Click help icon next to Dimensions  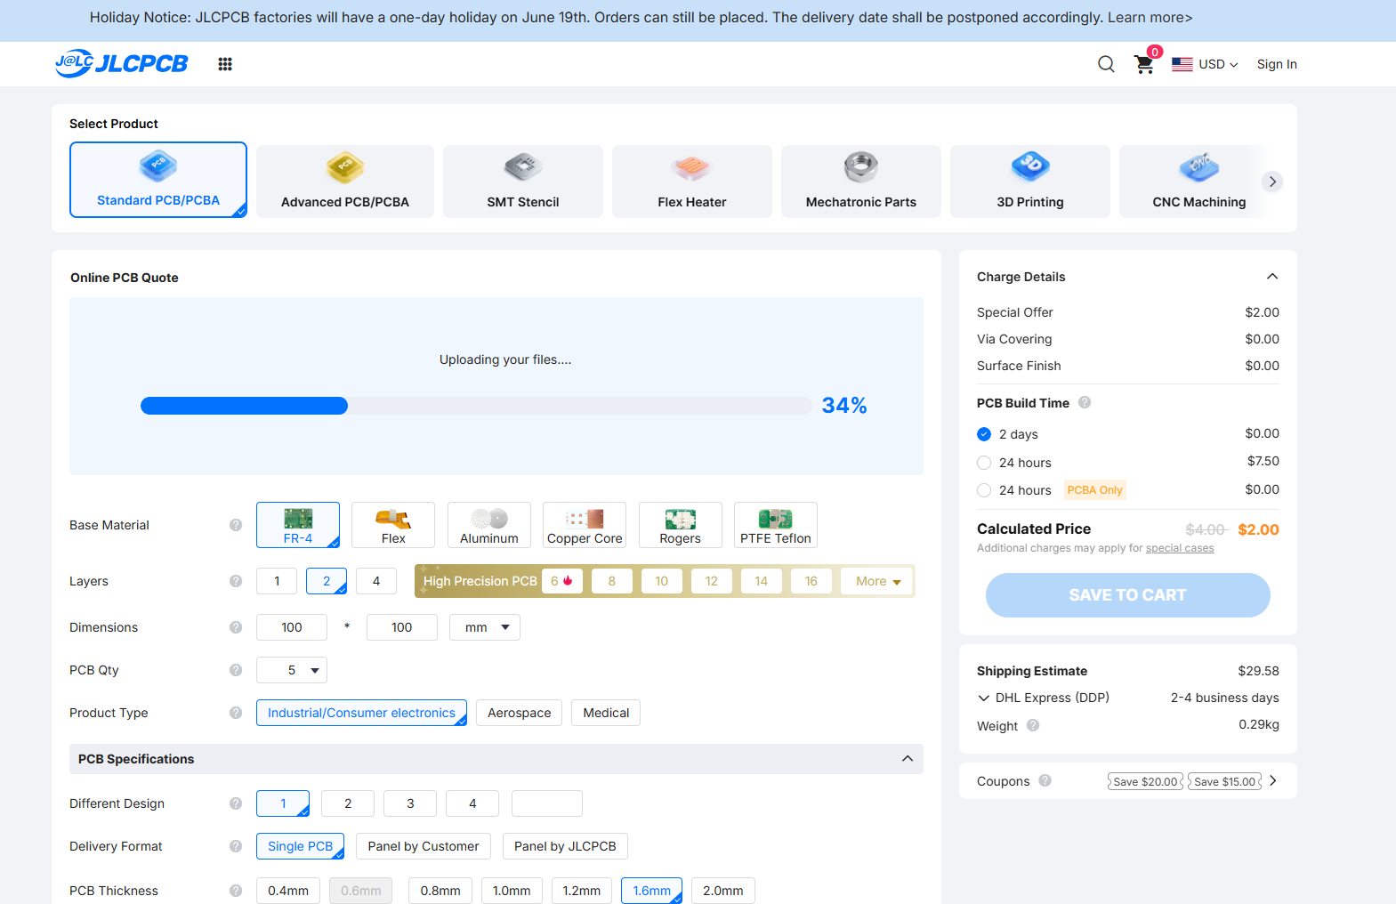pos(236,627)
